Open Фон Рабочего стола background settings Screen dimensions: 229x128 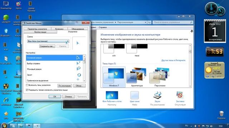pyautogui.click(x=112, y=98)
